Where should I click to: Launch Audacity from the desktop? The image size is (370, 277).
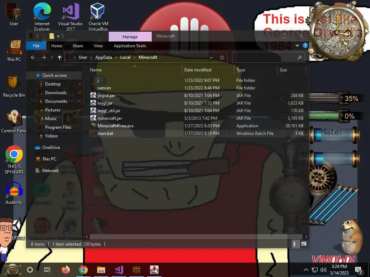[14, 193]
